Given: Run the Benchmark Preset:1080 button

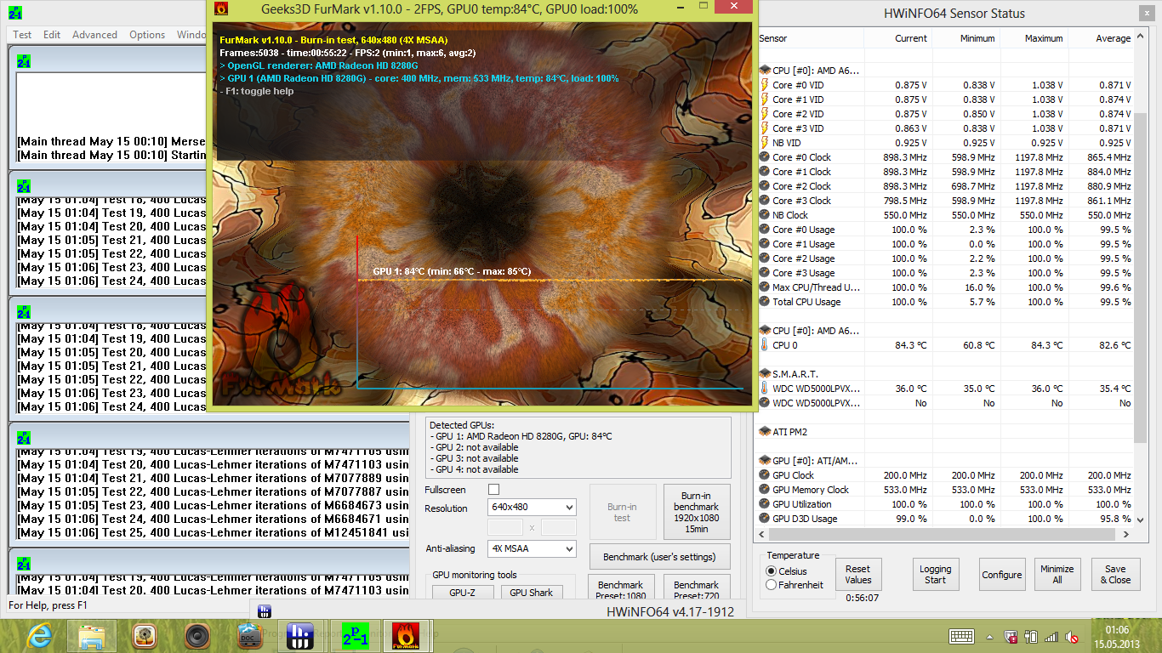Looking at the screenshot, I should point(620,588).
